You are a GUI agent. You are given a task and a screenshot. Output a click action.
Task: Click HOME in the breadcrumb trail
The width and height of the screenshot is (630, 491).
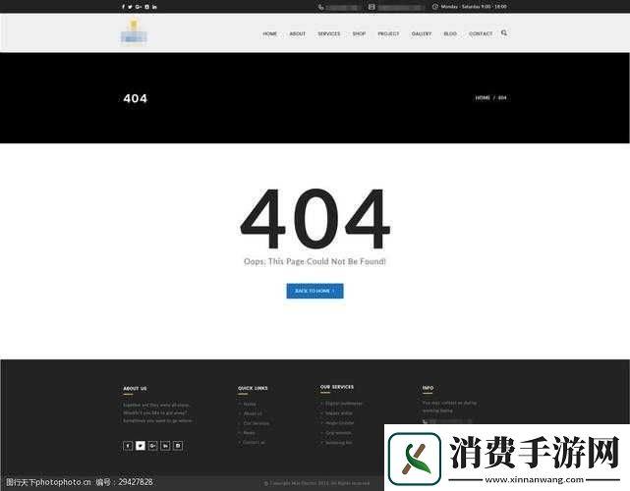coord(483,98)
